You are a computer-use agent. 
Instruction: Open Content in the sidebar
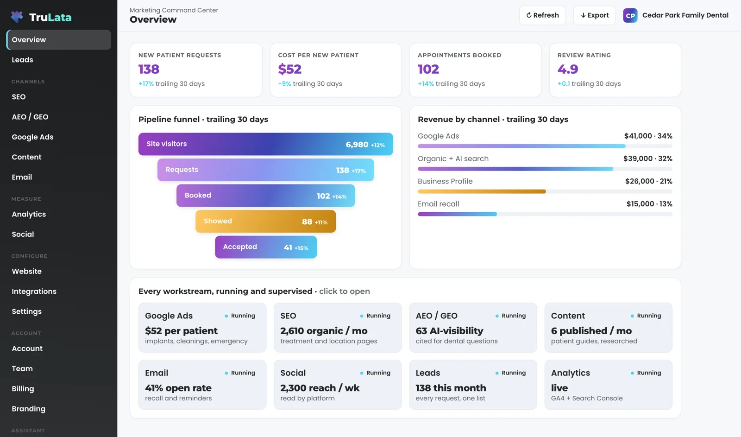[x=59, y=157]
